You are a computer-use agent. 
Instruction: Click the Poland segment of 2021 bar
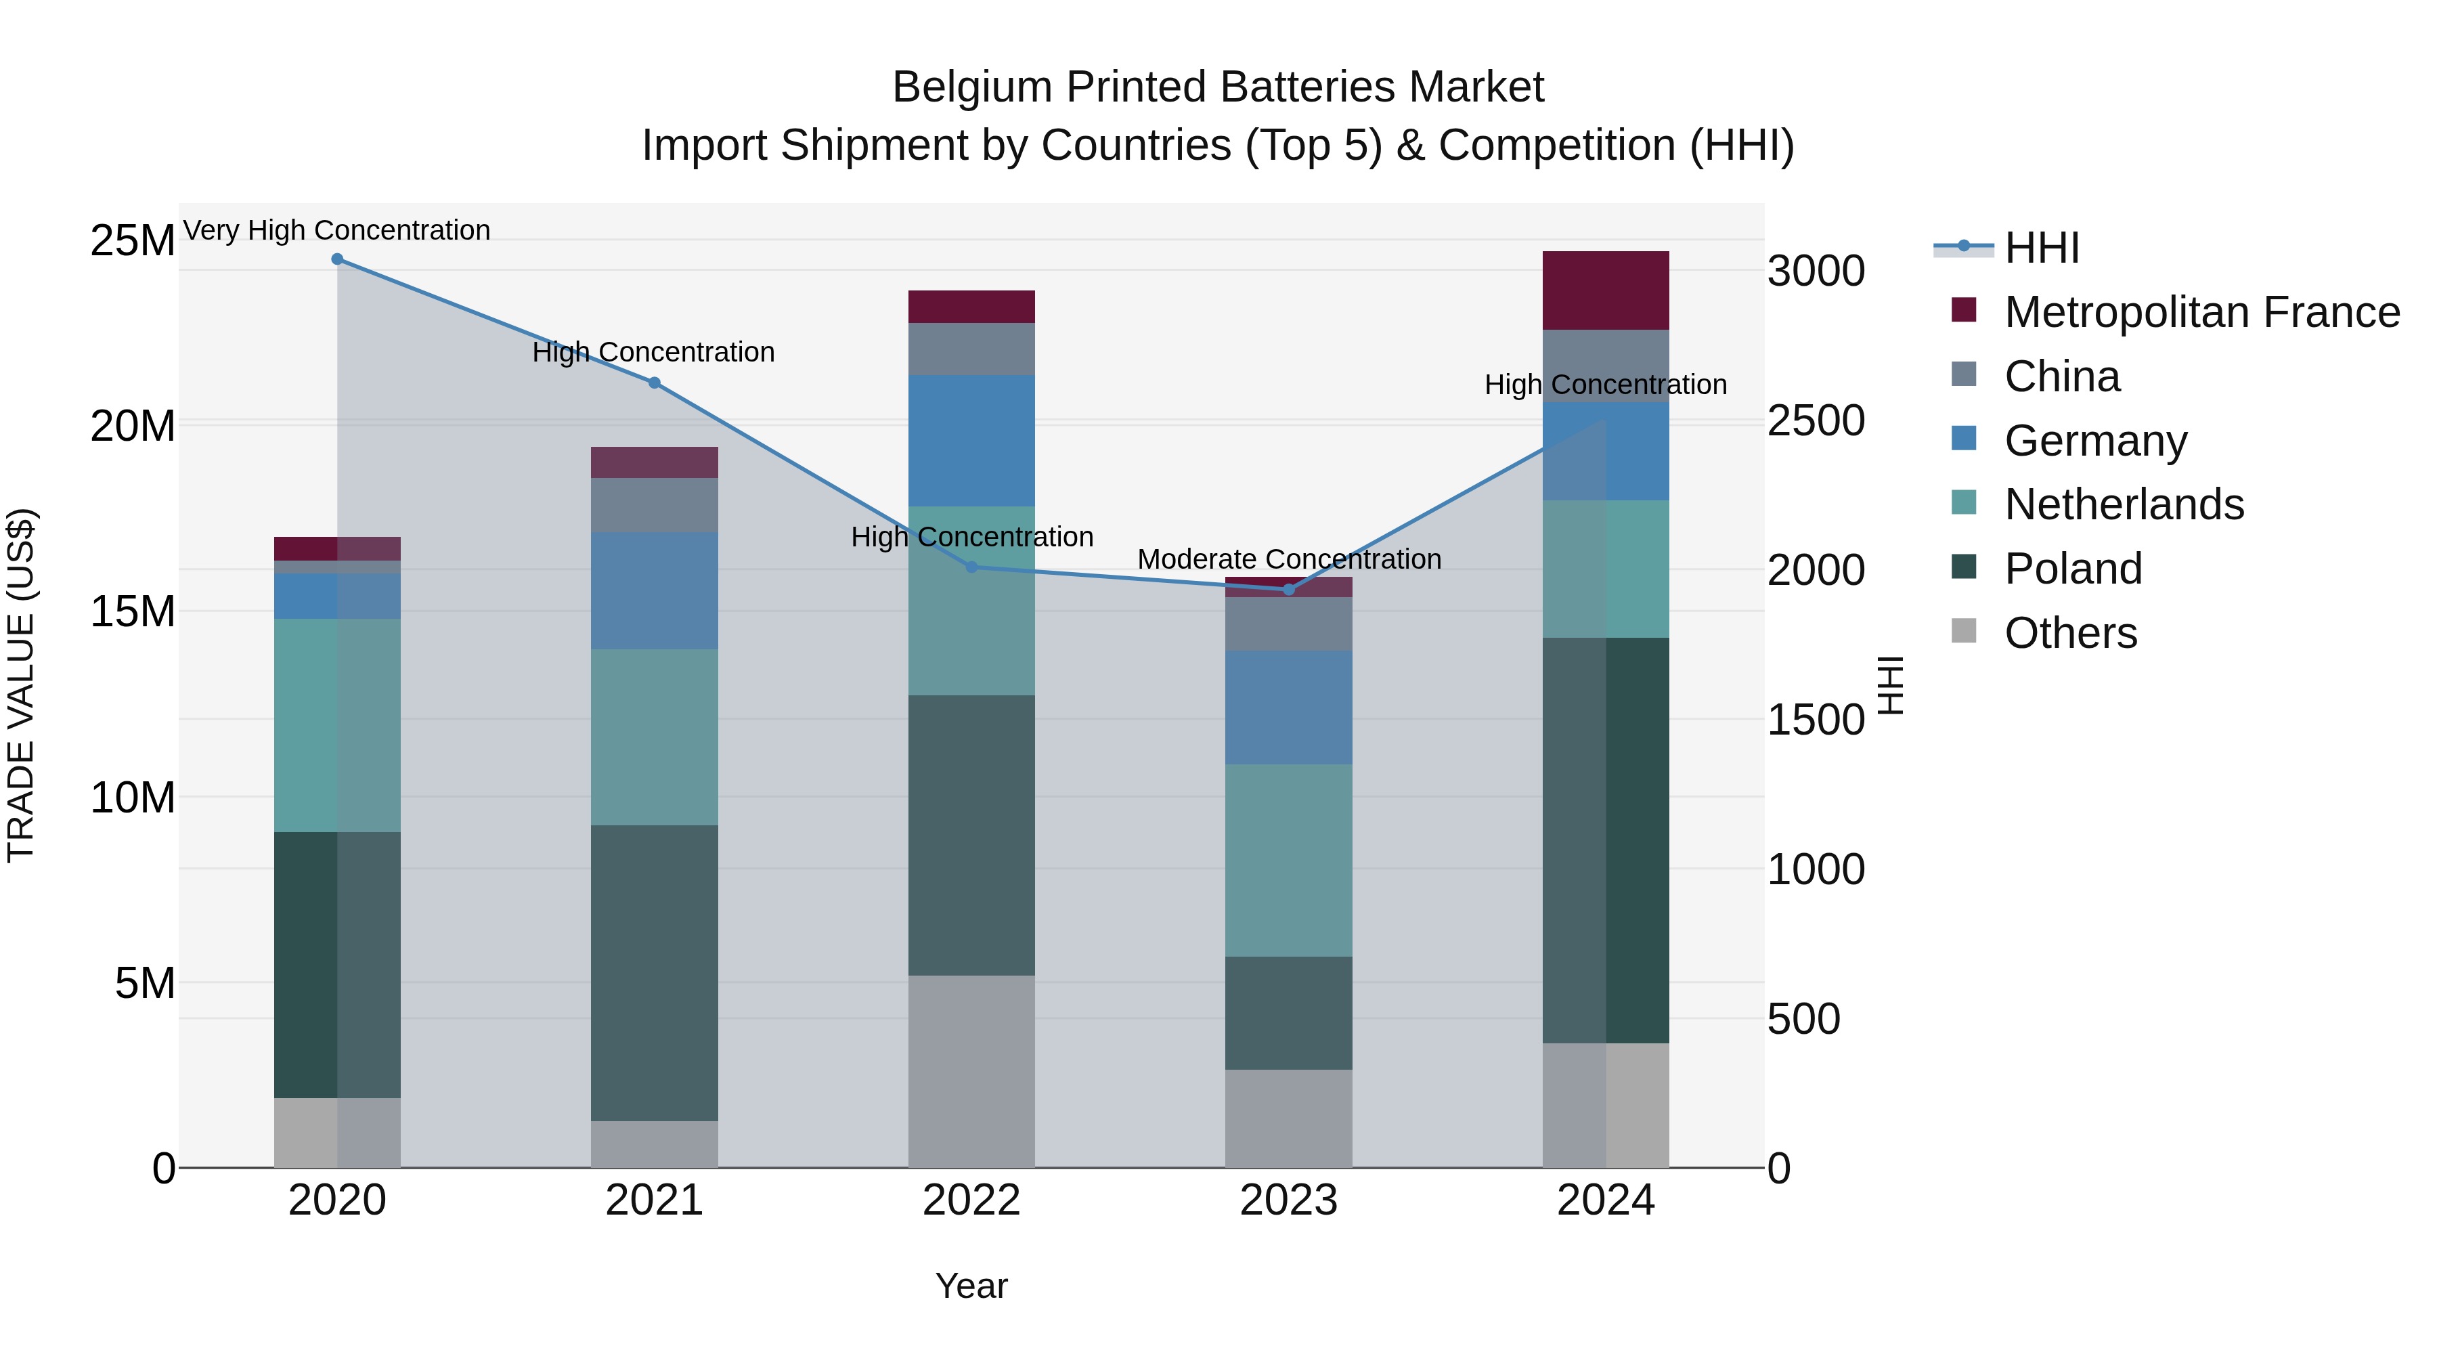pyautogui.click(x=655, y=973)
